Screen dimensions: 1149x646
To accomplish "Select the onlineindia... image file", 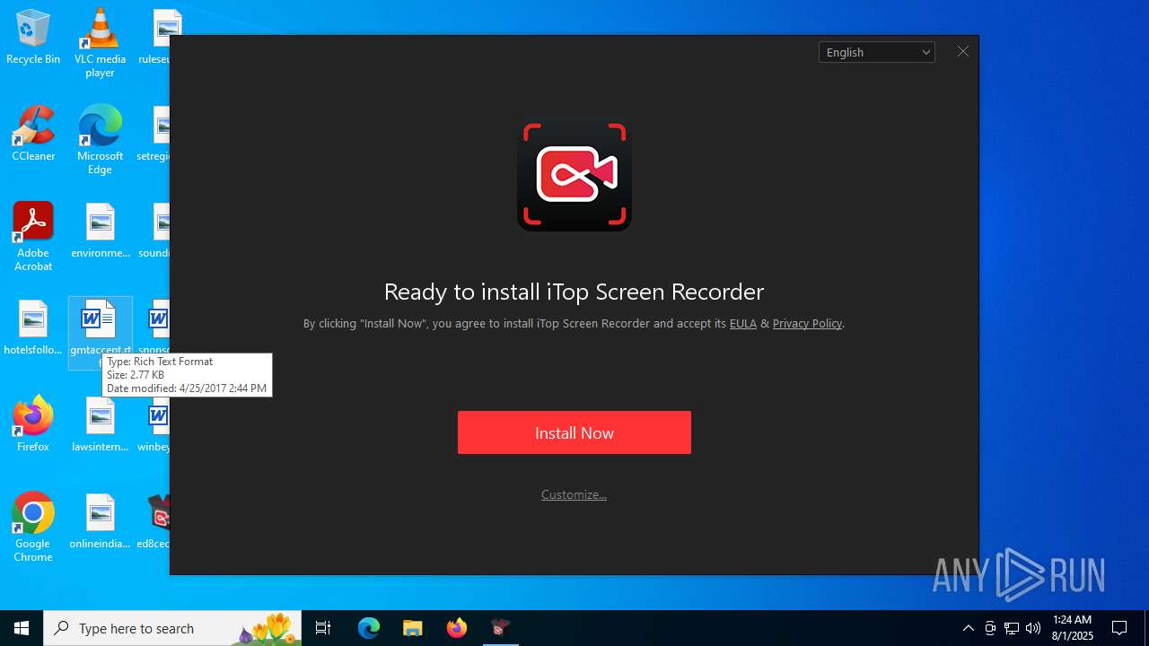I will point(100,522).
